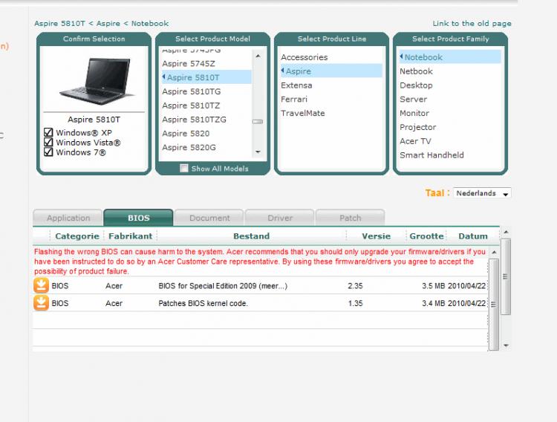Select Monitor product family
This screenshot has height=422, width=557.
[x=450, y=113]
